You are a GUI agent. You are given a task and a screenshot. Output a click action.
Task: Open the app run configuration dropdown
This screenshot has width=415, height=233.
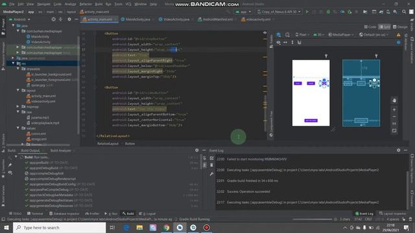[x=243, y=12]
